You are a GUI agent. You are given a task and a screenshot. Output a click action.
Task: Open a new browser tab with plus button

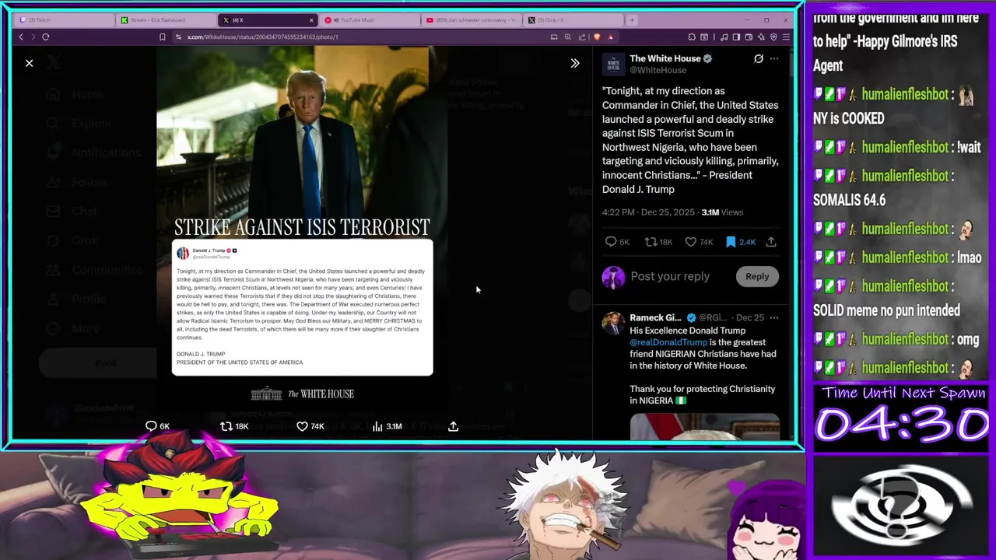pyautogui.click(x=632, y=20)
